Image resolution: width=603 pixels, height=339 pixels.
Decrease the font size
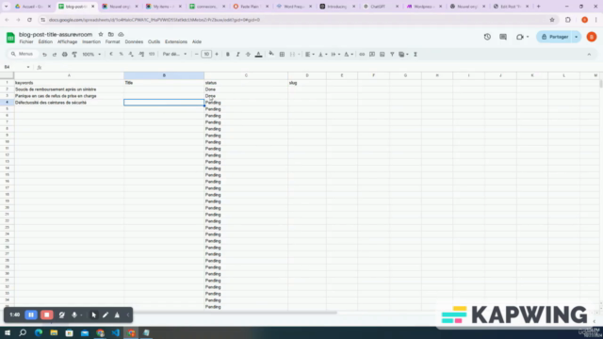point(197,55)
